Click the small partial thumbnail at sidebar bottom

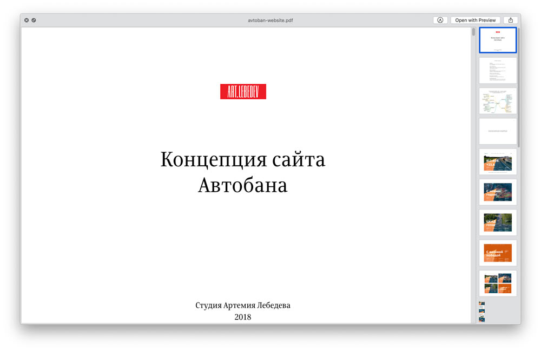482,312
